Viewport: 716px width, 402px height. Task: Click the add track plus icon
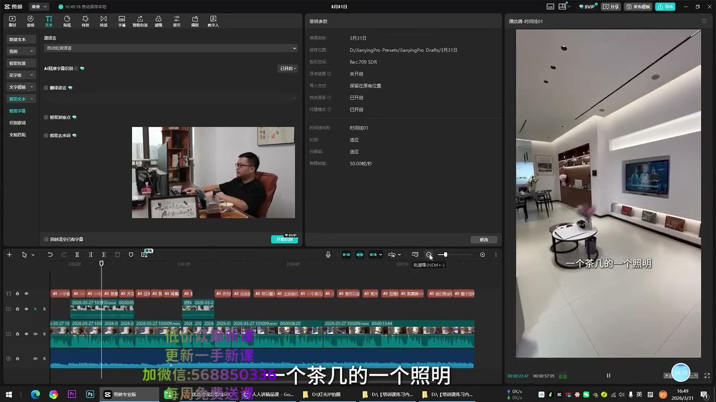coord(9,255)
